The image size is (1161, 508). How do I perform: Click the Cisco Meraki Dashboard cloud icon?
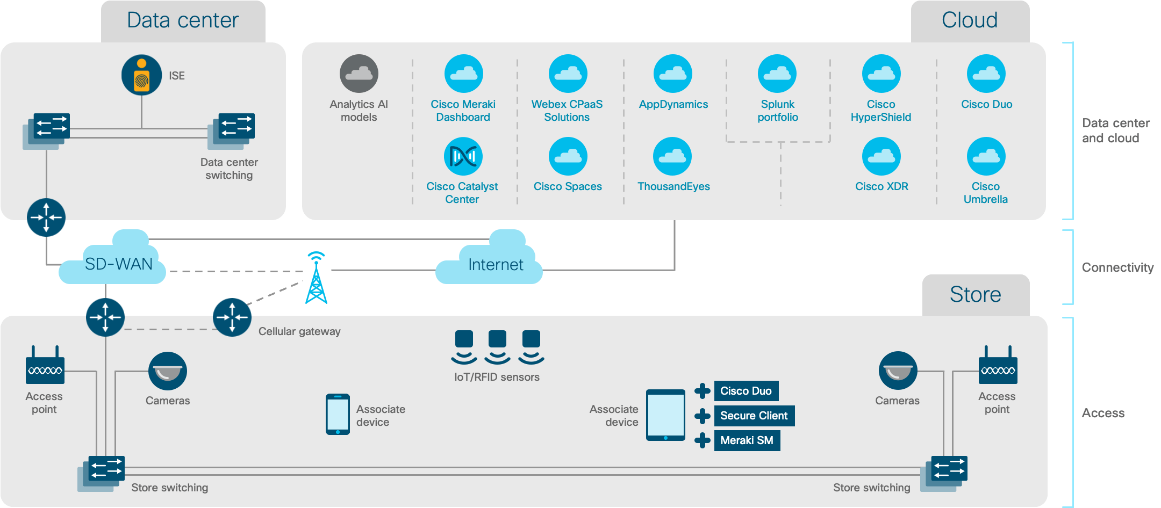pos(463,74)
